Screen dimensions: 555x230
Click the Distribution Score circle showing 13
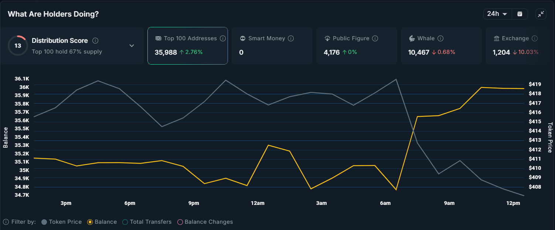[x=18, y=45]
